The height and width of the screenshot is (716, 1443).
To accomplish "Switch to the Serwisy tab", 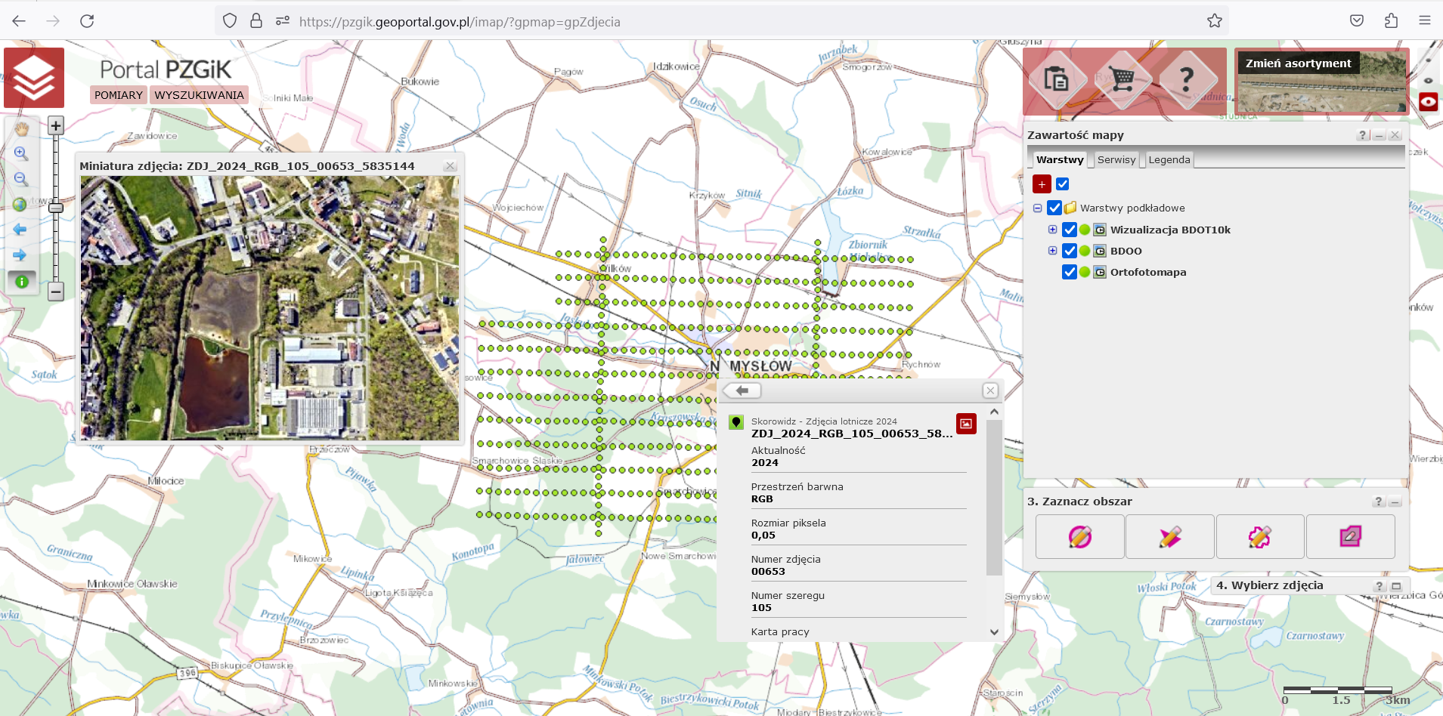I will (x=1116, y=159).
